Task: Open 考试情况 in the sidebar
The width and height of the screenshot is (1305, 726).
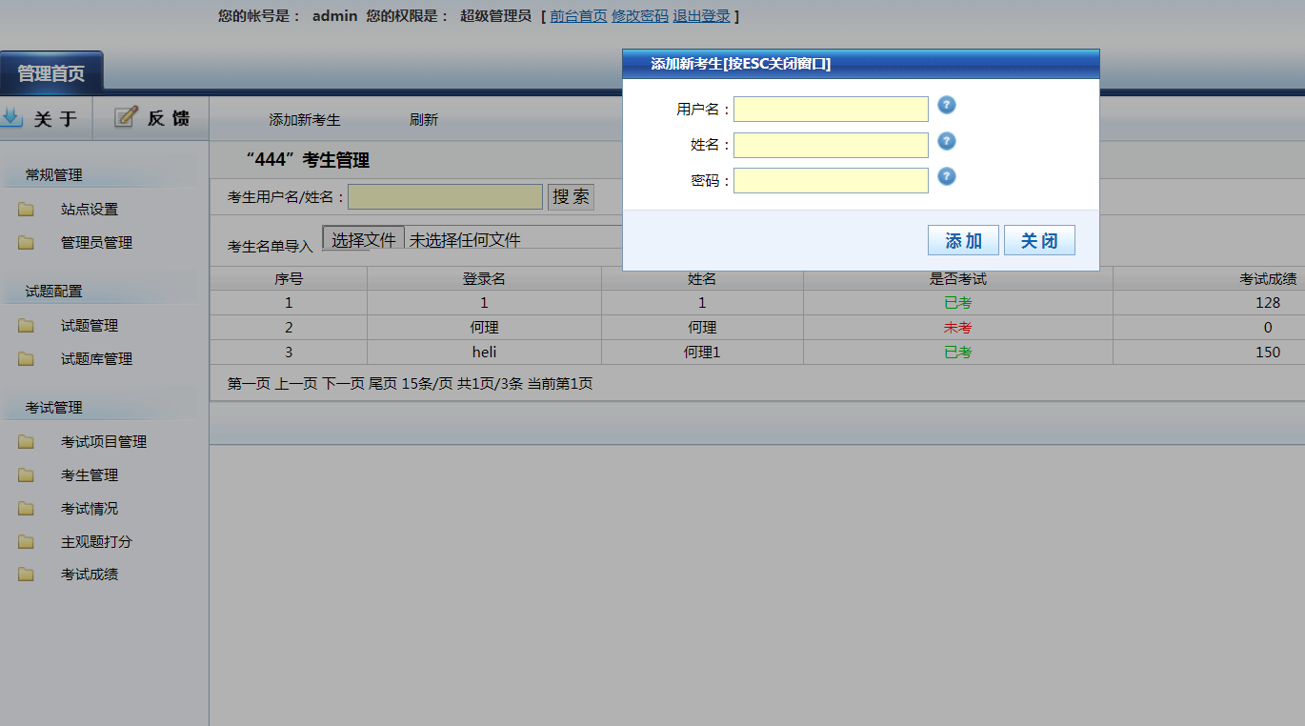Action: [x=90, y=509]
